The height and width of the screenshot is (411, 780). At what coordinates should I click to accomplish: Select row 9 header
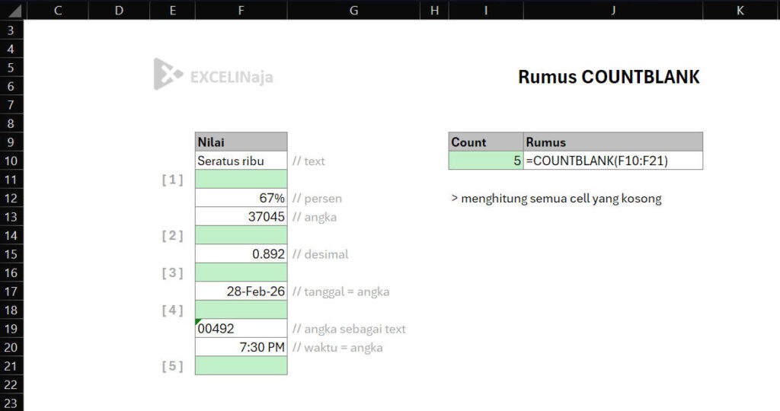pyautogui.click(x=11, y=142)
